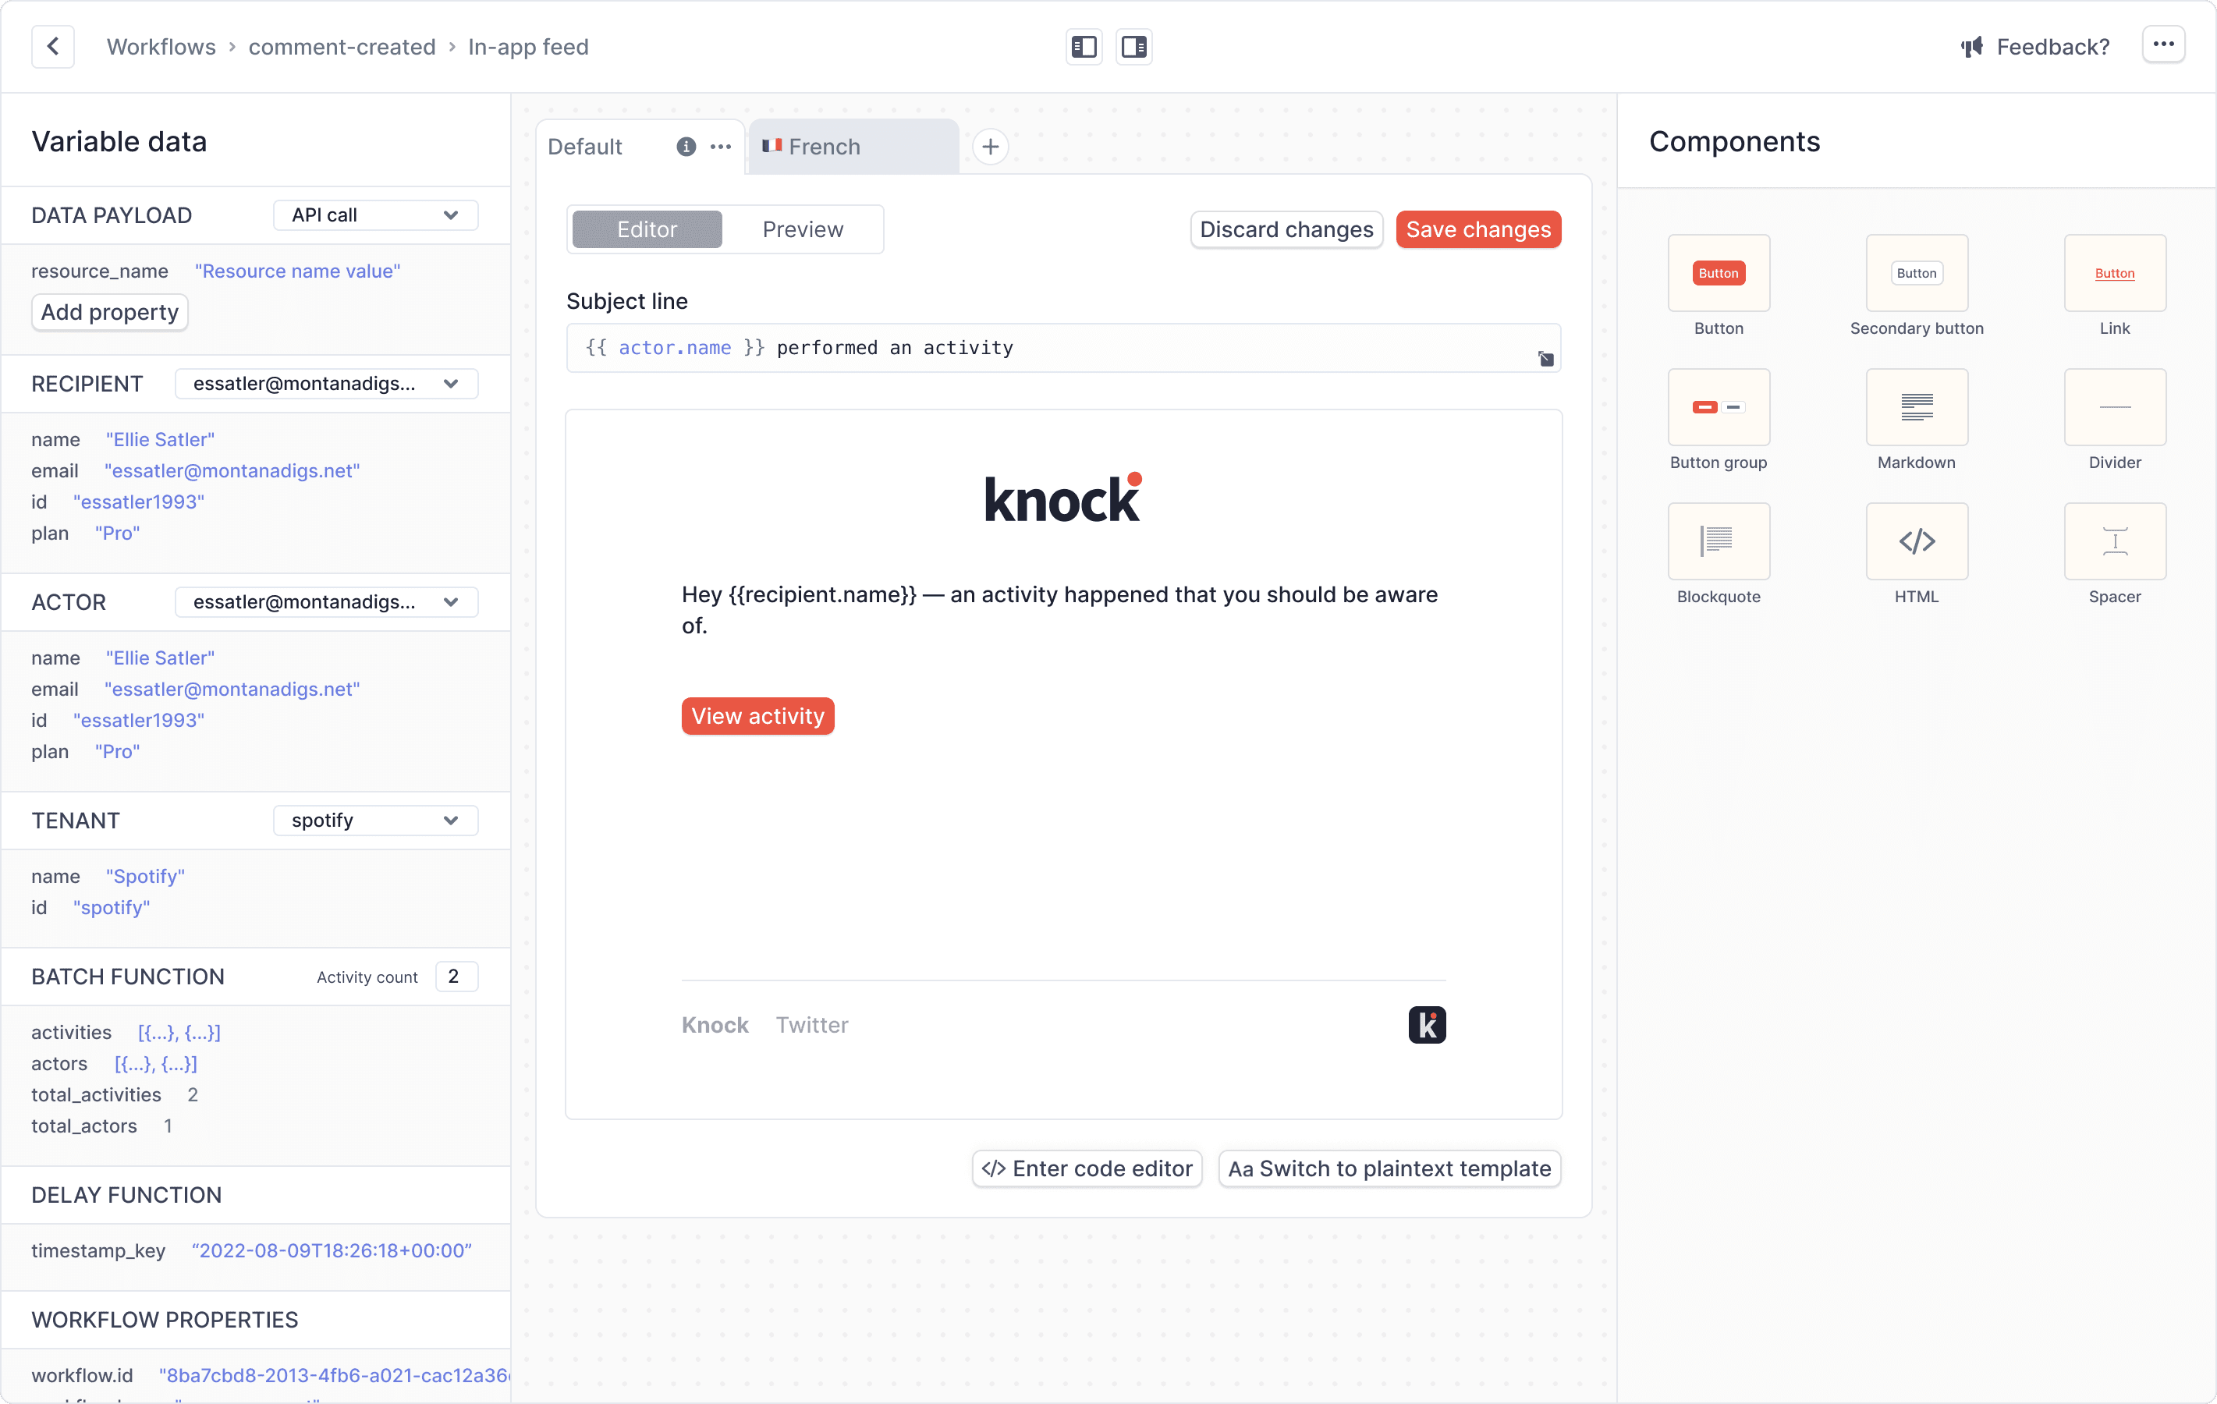The image size is (2217, 1404).
Task: Click the View activity red button
Action: click(x=758, y=716)
